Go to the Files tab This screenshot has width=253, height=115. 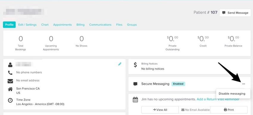tap(119, 25)
